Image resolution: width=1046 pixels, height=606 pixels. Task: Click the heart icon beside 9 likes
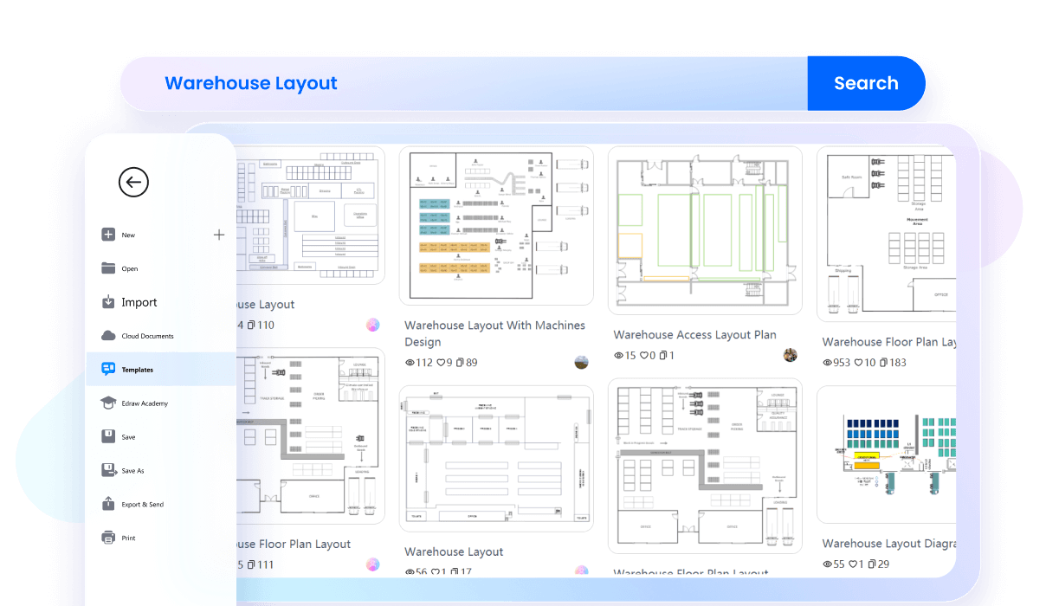coord(441,363)
